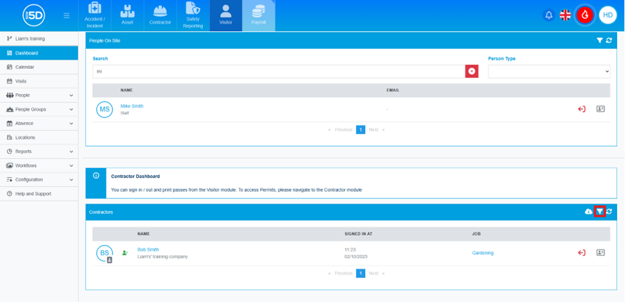The image size is (625, 302).
Task: Clear search with red X button
Action: point(471,71)
